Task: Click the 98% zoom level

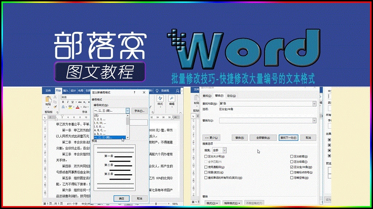Action: [175, 204]
